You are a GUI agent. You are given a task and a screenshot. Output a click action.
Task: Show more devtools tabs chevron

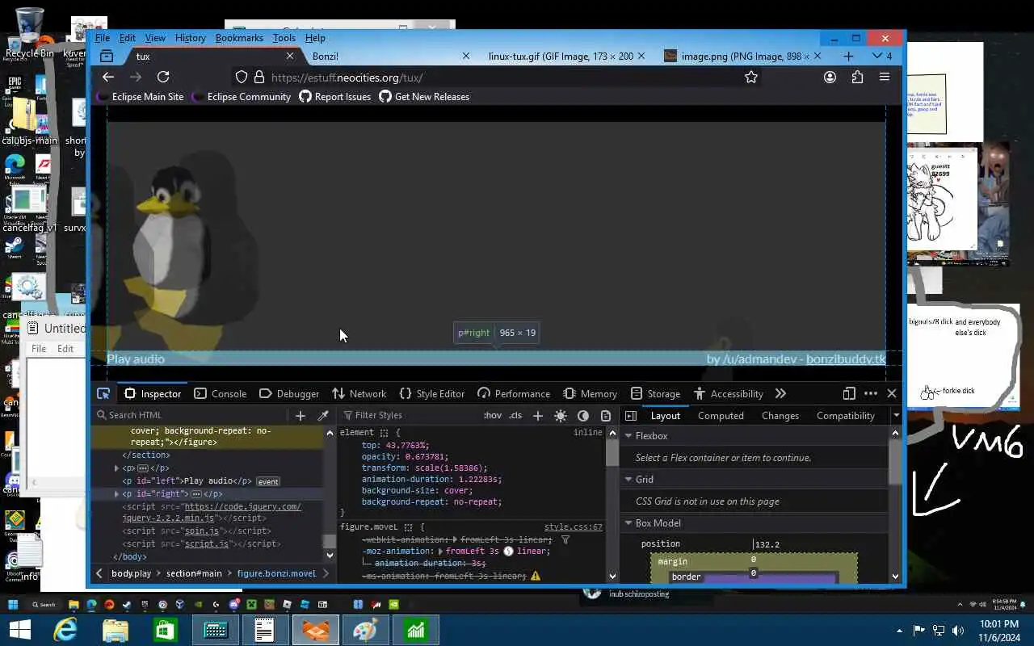(780, 393)
